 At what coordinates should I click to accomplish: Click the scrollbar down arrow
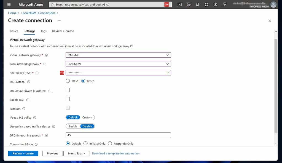[x=276, y=144]
